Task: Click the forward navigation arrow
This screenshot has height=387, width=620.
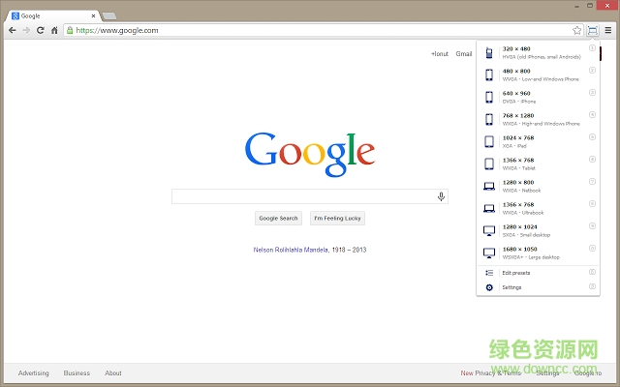Action: tap(26, 30)
